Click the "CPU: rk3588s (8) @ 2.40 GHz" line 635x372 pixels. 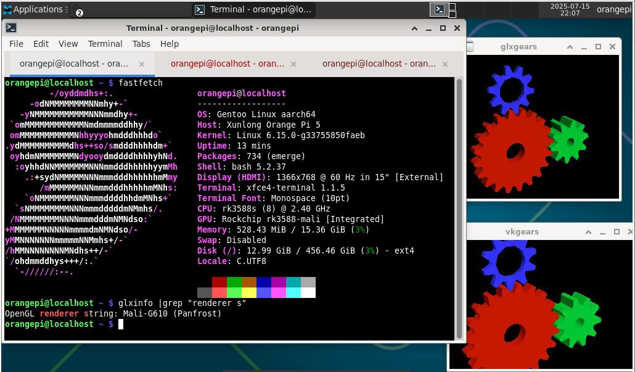[x=263, y=209]
